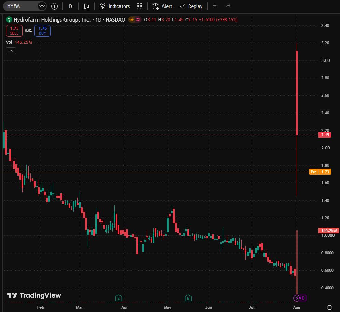
Task: Click the Pre 1.73 pre-market price label
Action: click(x=320, y=172)
